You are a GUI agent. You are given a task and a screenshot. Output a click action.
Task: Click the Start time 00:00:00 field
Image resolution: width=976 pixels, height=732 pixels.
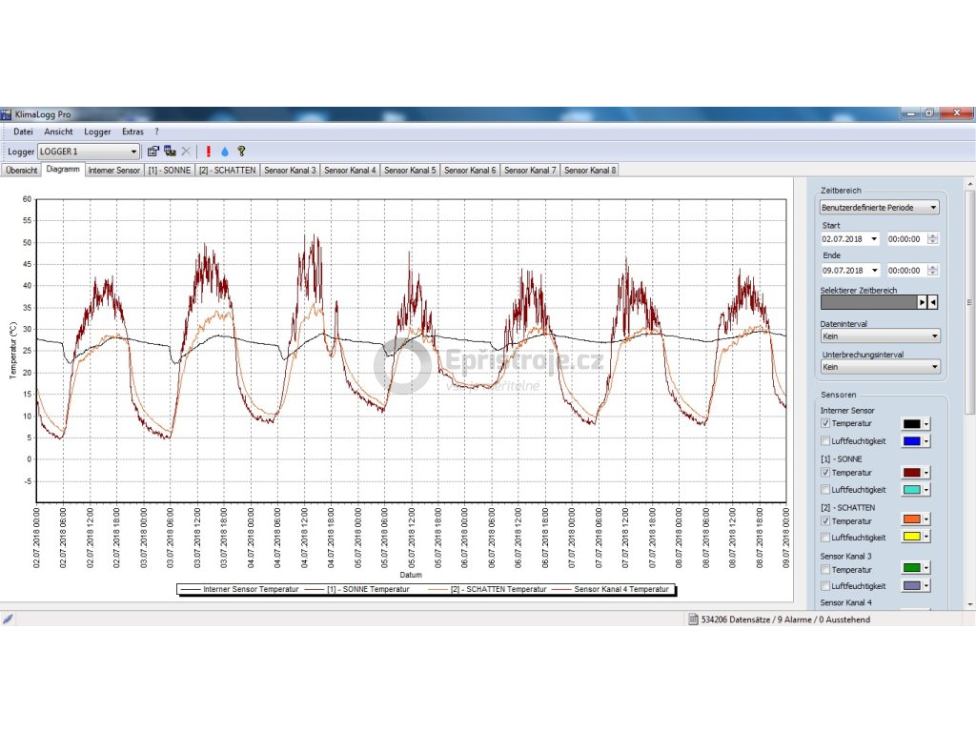tap(905, 239)
